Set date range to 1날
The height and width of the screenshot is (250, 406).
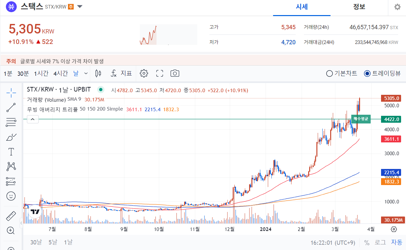point(68,242)
